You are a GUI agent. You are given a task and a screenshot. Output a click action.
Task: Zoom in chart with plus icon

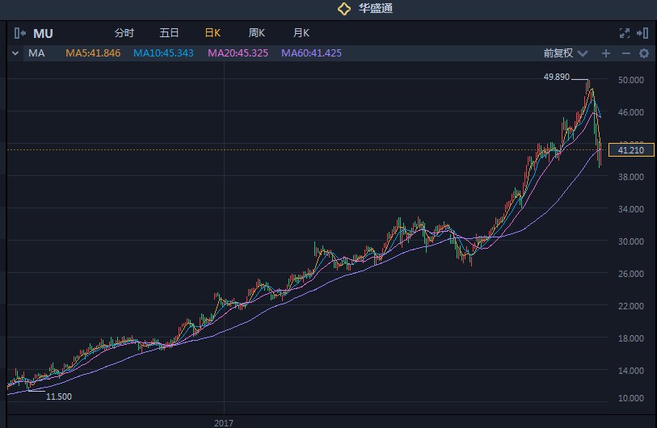(606, 53)
